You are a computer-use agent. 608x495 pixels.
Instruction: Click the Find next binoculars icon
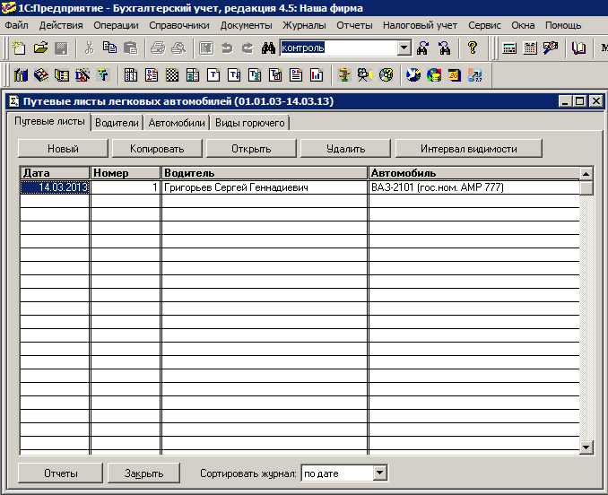point(422,48)
